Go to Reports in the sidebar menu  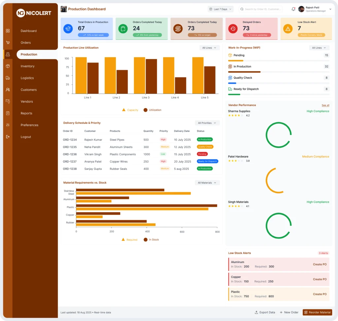coord(26,113)
